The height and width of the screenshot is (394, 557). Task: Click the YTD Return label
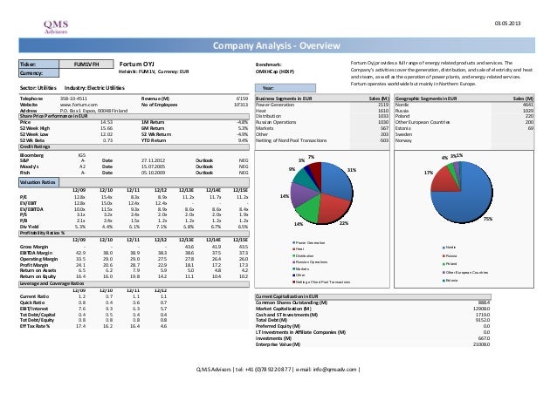(153, 140)
